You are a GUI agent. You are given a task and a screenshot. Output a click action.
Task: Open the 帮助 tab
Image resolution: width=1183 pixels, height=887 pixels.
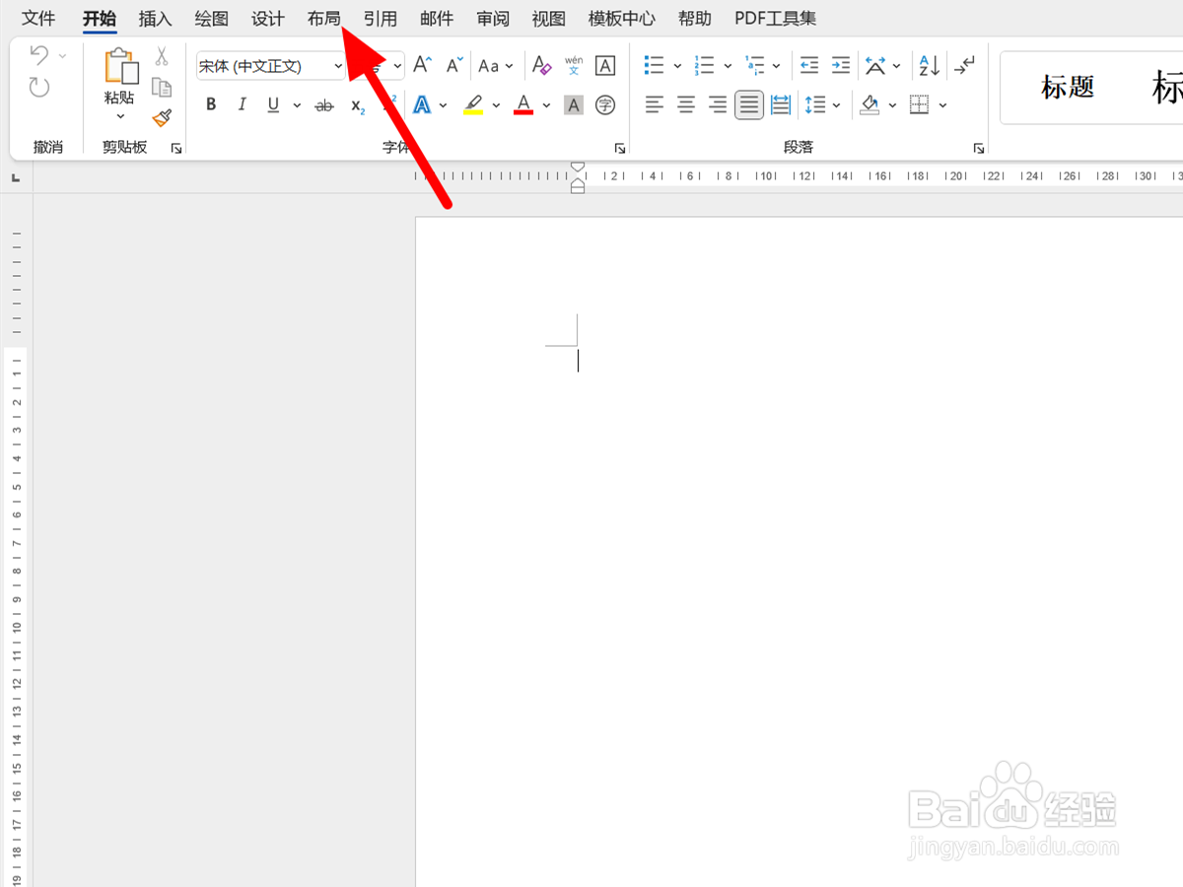pyautogui.click(x=695, y=19)
